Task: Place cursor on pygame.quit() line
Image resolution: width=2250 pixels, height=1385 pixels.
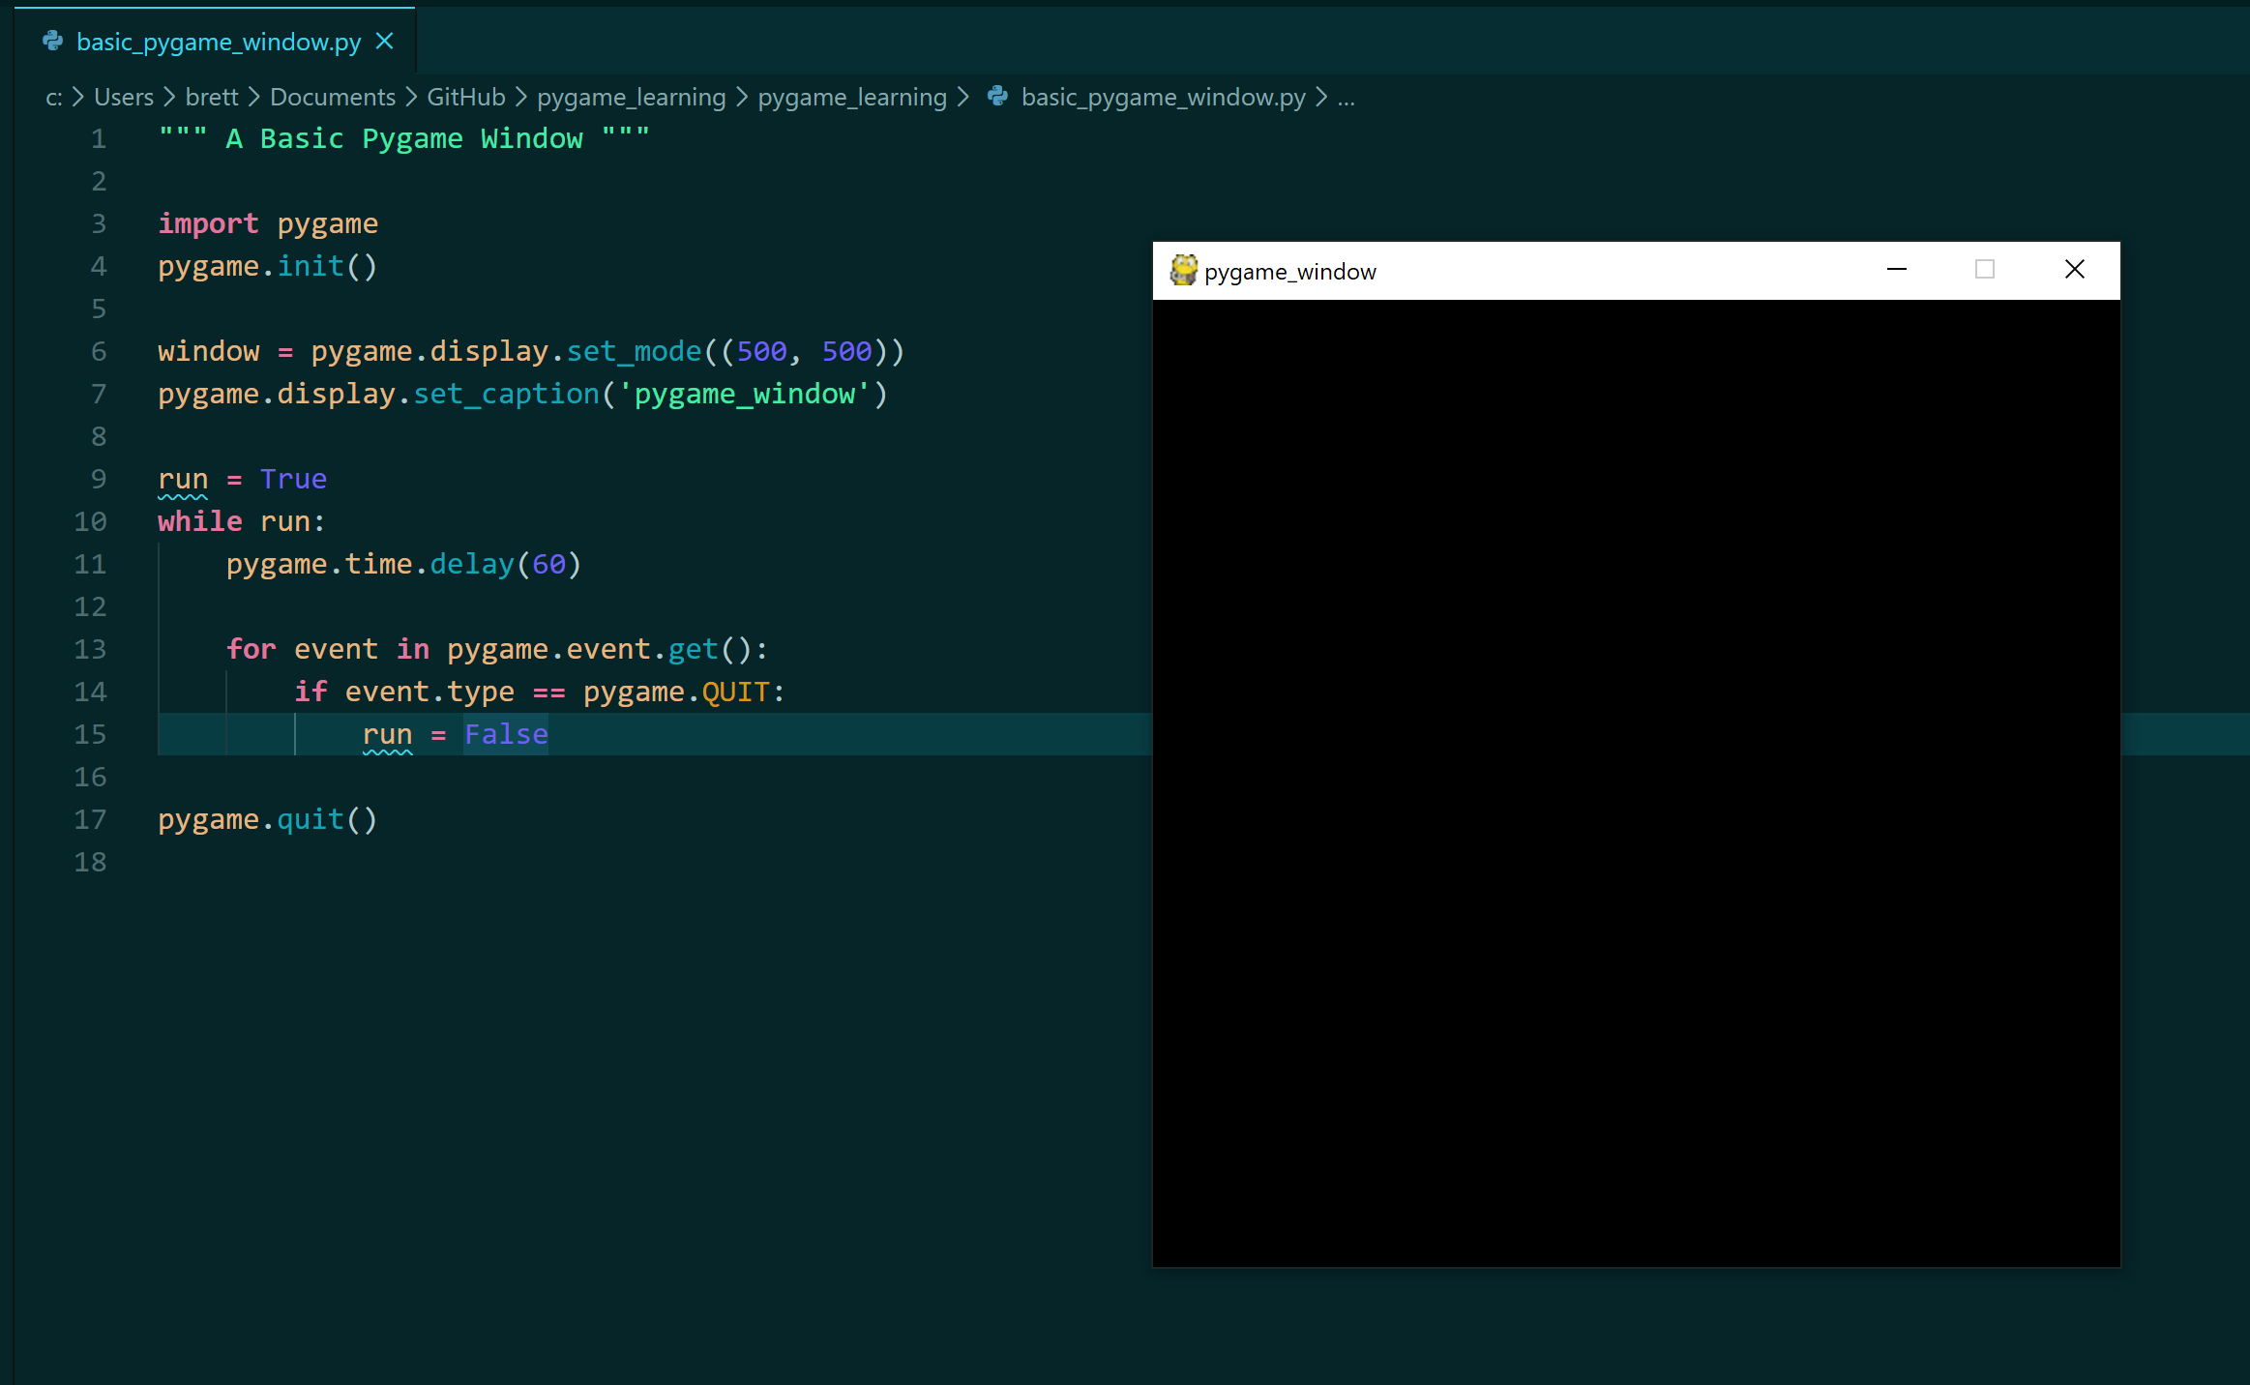Action: click(267, 819)
